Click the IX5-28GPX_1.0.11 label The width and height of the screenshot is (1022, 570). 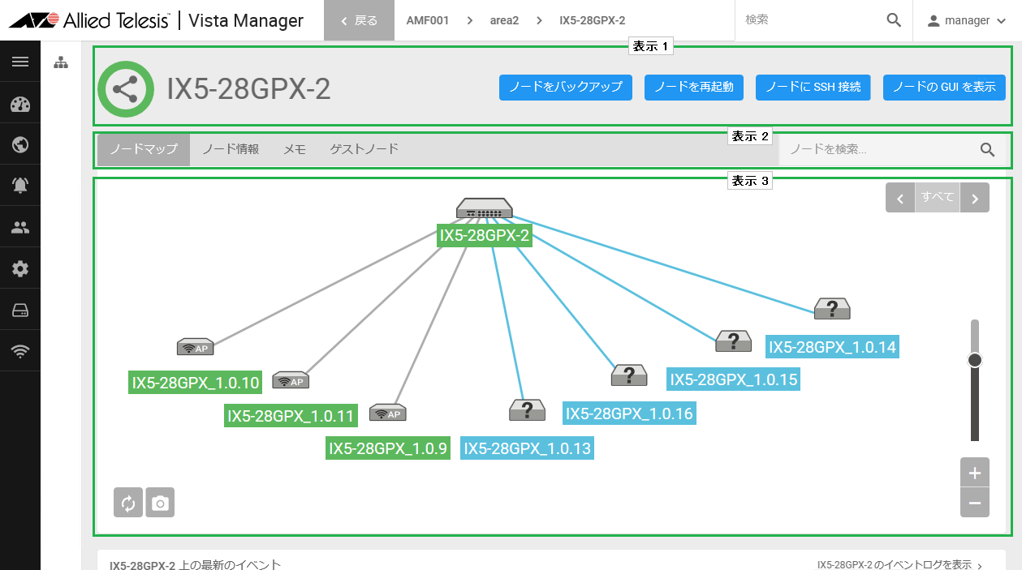point(291,417)
